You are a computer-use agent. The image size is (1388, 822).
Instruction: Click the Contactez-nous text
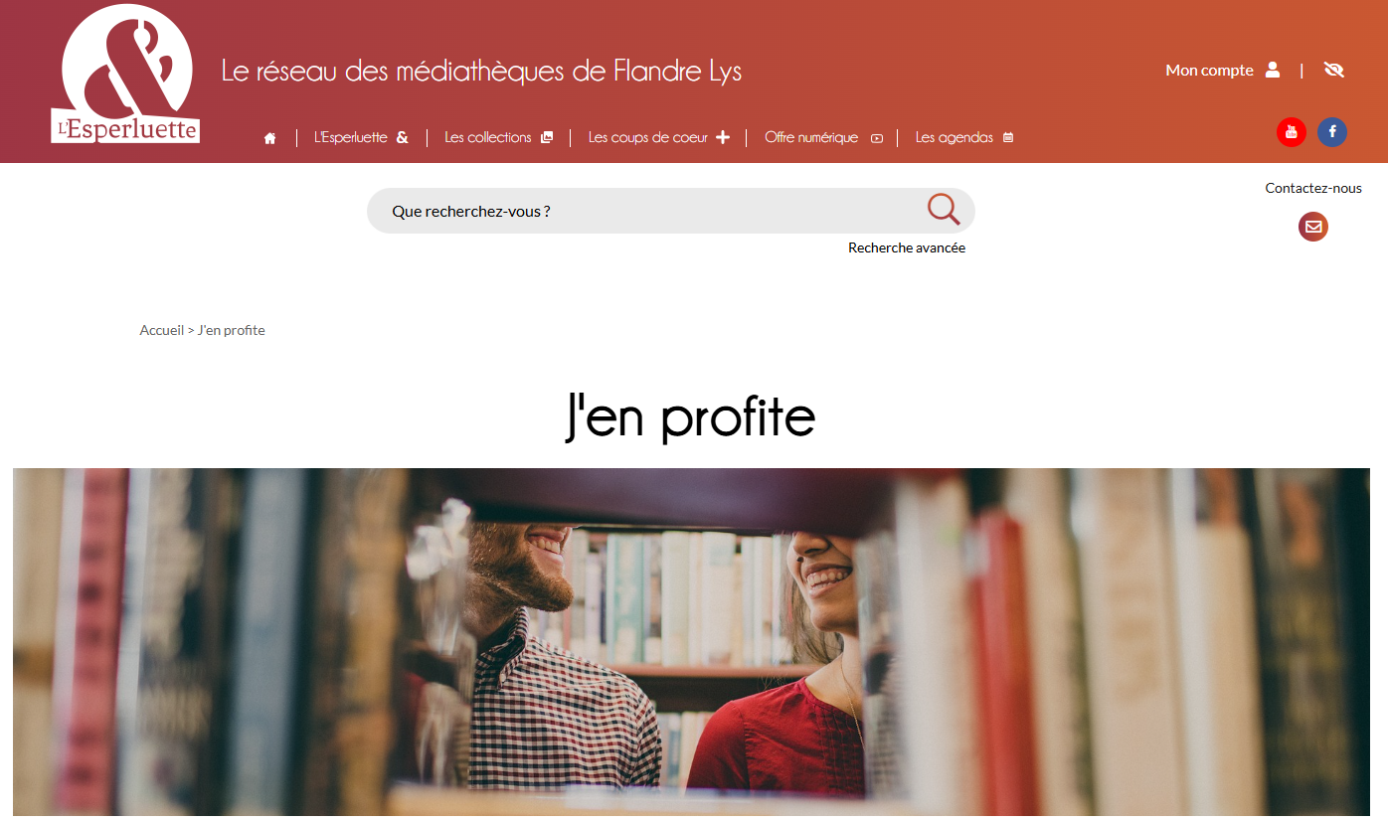point(1313,188)
